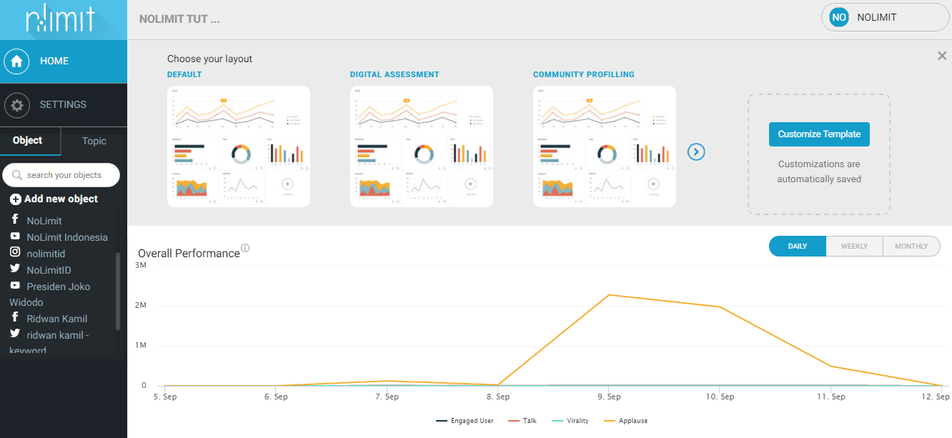Choose the Default layout thumbnail
Image resolution: width=952 pixels, height=438 pixels.
coord(239,146)
